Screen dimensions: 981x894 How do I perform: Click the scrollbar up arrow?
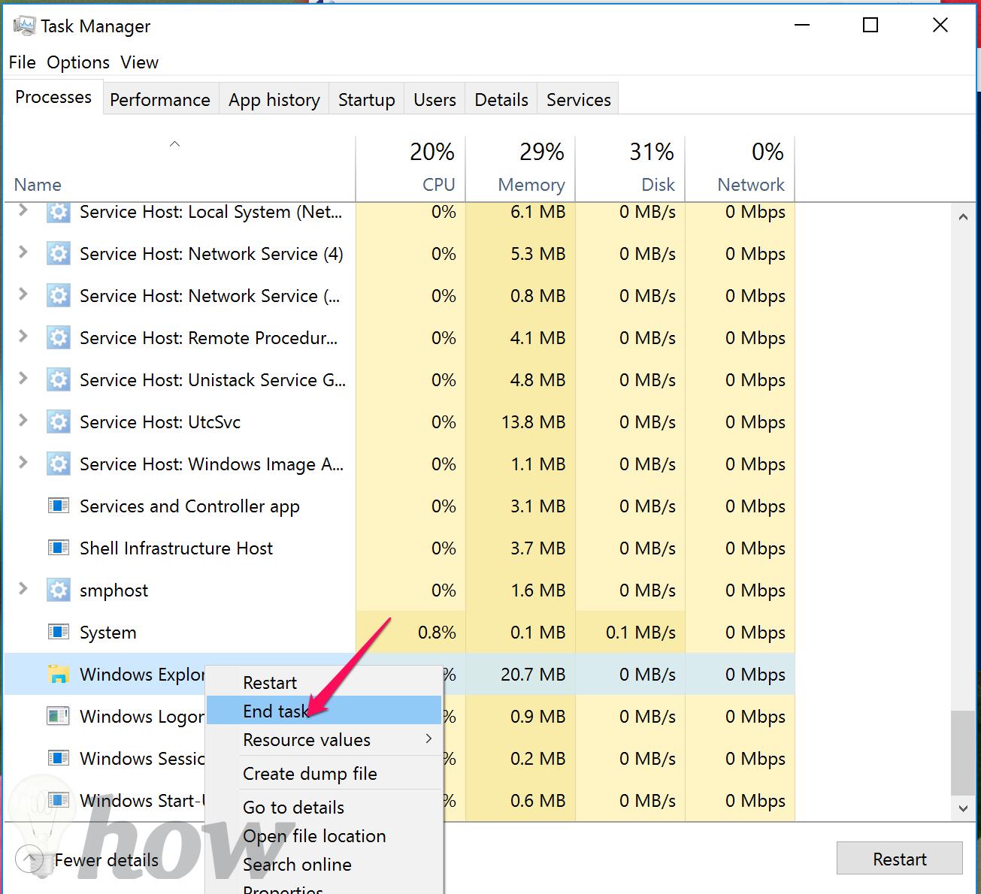click(x=962, y=216)
